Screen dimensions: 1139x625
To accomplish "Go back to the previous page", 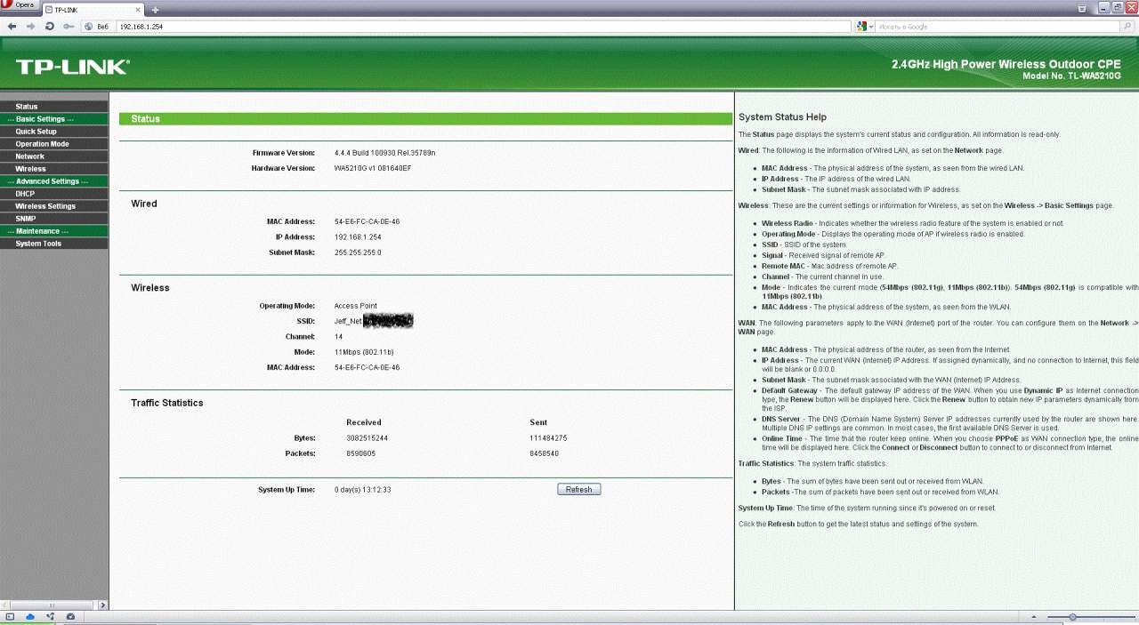I will pos(12,27).
